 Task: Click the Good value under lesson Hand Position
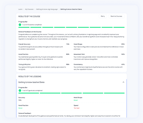click(x=20, y=108)
